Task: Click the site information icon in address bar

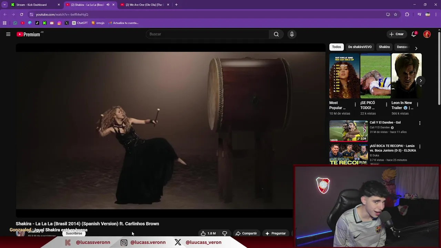Action: tap(31, 14)
